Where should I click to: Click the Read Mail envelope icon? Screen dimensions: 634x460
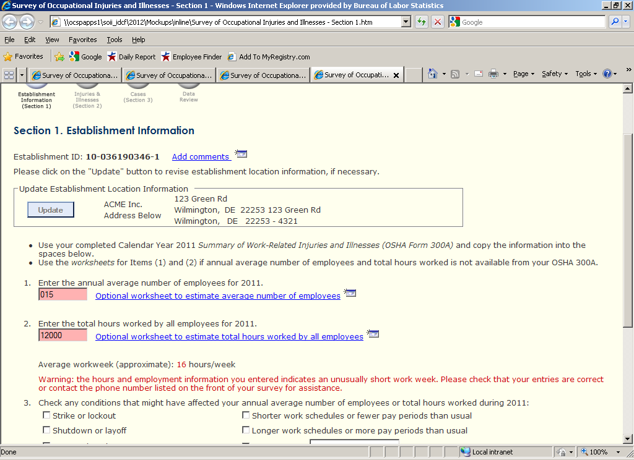(479, 74)
